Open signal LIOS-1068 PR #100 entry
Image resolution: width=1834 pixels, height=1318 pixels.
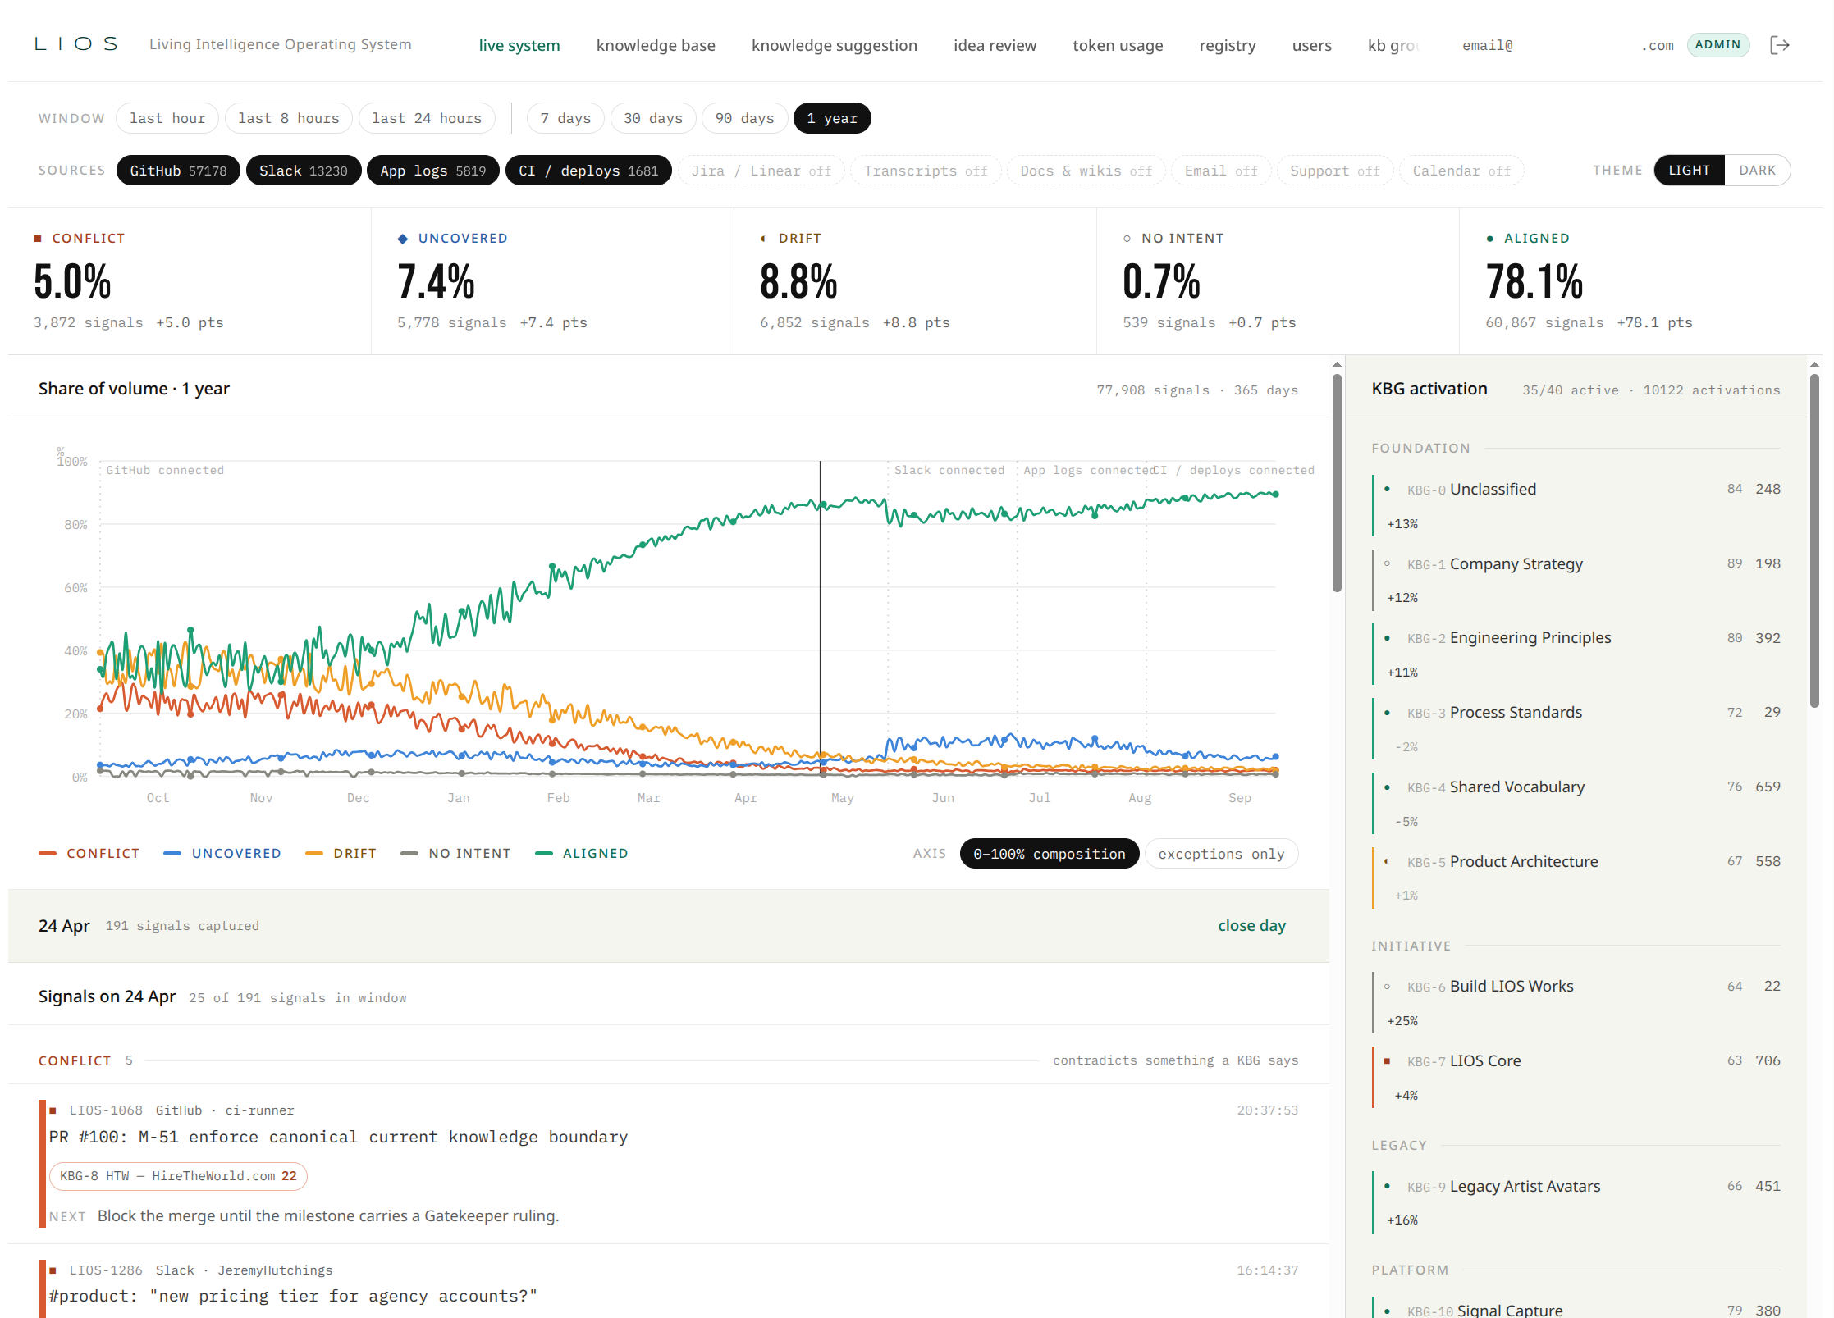point(669,1163)
